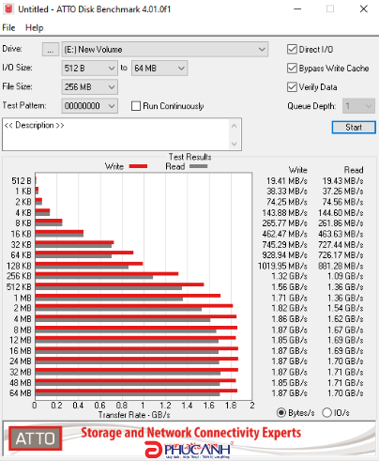Click the red Write legend swatch
The image size is (379, 461).
pyautogui.click(x=138, y=166)
